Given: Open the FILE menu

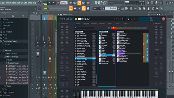Looking at the screenshot, I should (x=1, y=3).
